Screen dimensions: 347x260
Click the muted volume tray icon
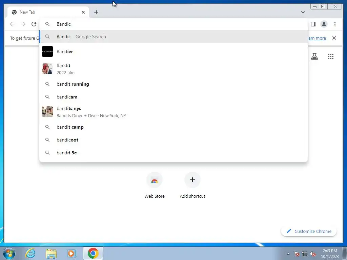[313, 254]
